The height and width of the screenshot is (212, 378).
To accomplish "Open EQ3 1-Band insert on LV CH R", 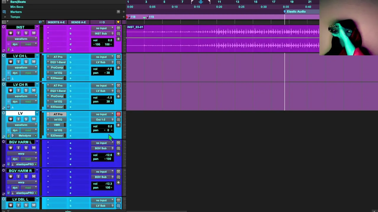I will 58,91.
